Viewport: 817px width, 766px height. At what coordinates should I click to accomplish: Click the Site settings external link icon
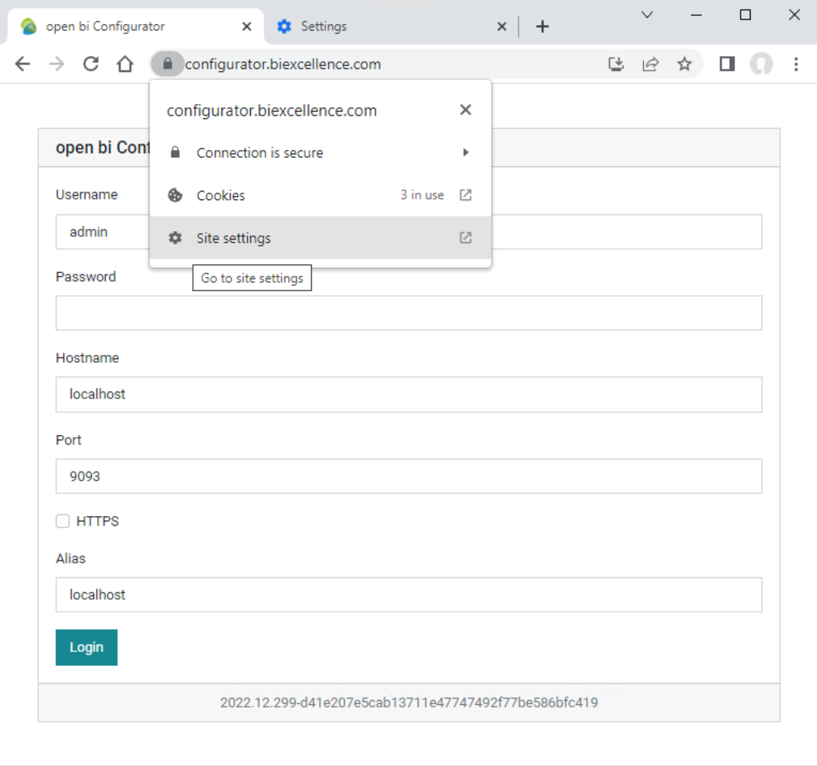(466, 238)
